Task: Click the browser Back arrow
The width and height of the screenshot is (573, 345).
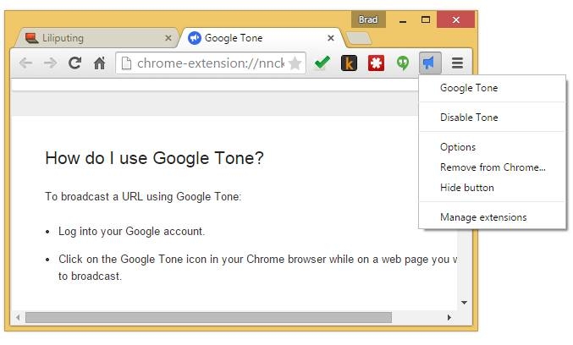Action: [x=25, y=63]
